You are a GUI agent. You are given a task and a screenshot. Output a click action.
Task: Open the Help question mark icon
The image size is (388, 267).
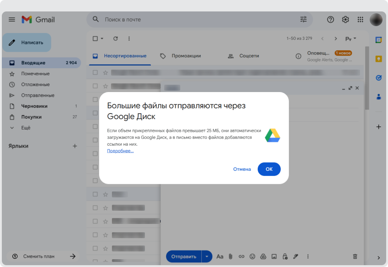tap(330, 20)
